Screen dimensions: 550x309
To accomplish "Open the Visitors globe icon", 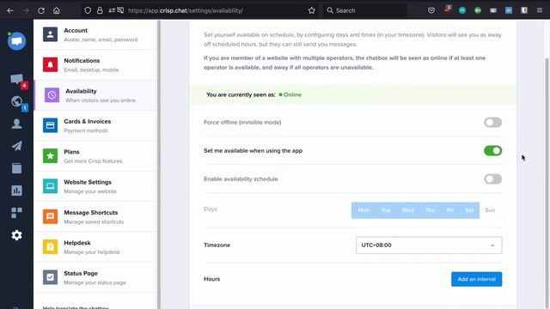I will click(16, 101).
